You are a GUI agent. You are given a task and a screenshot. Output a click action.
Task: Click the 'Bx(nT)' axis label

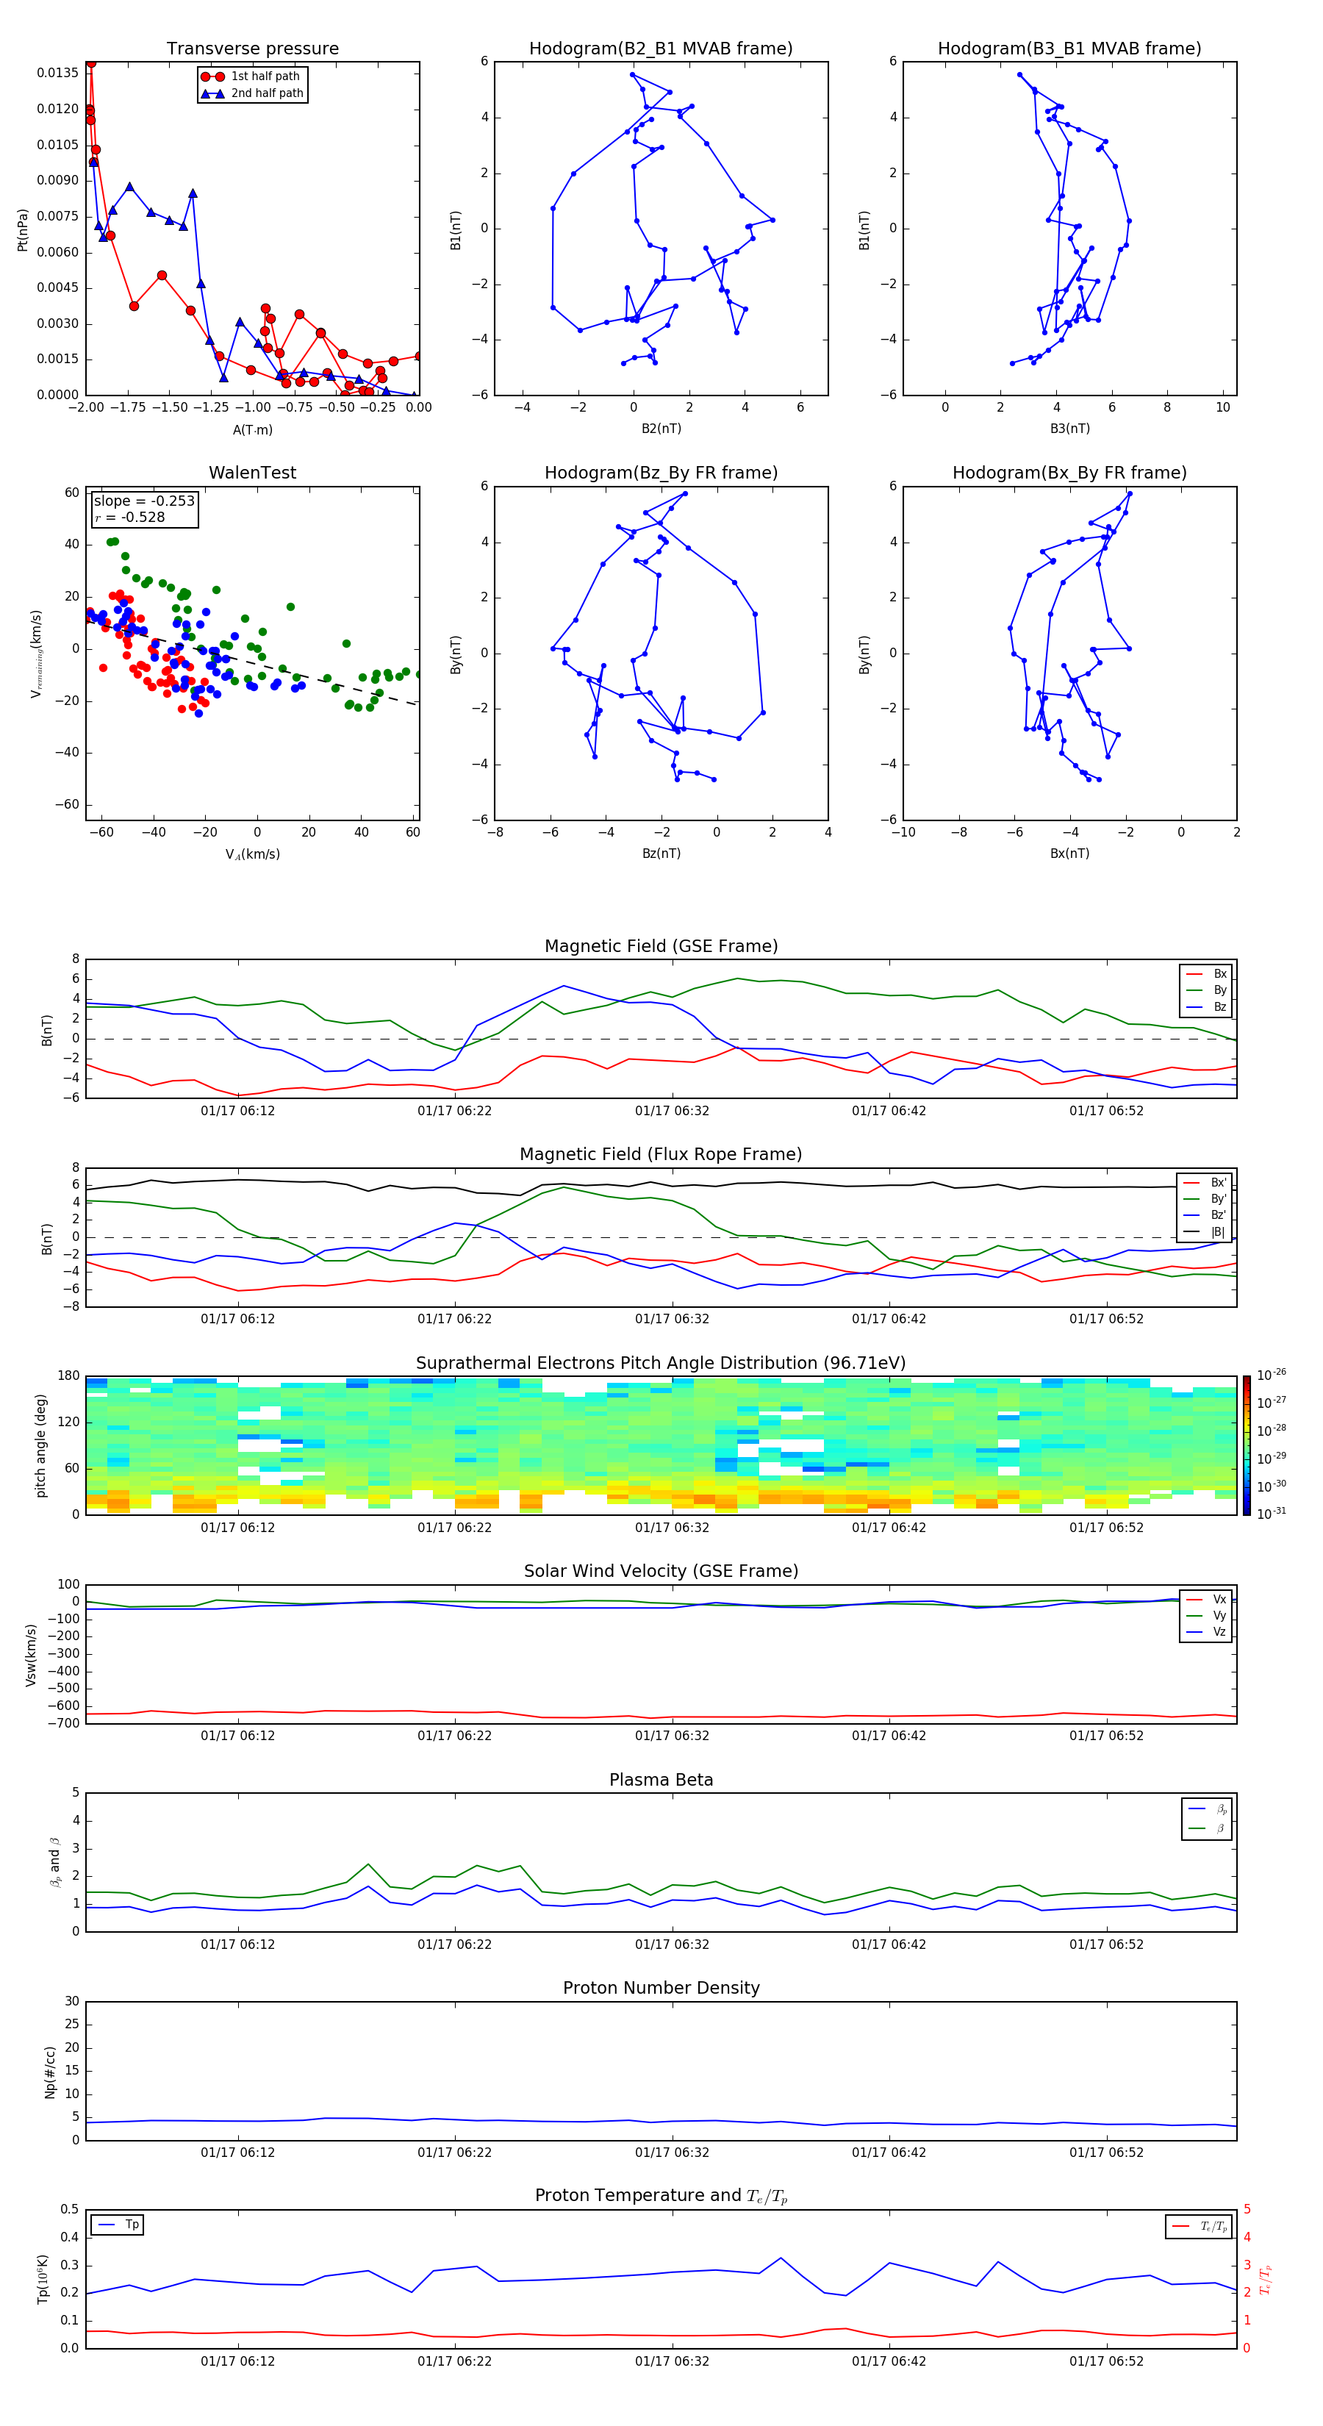click(x=1069, y=854)
